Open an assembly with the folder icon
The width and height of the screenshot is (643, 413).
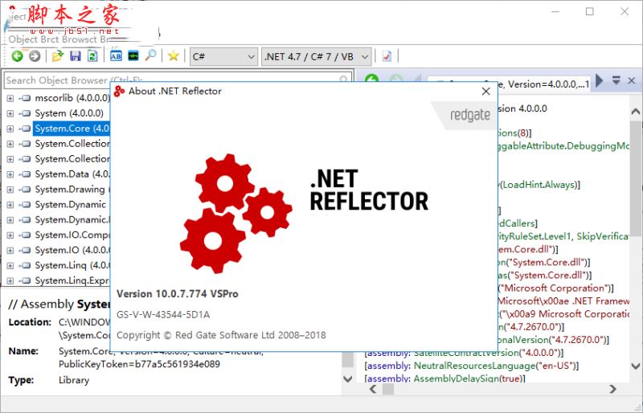pos(58,55)
